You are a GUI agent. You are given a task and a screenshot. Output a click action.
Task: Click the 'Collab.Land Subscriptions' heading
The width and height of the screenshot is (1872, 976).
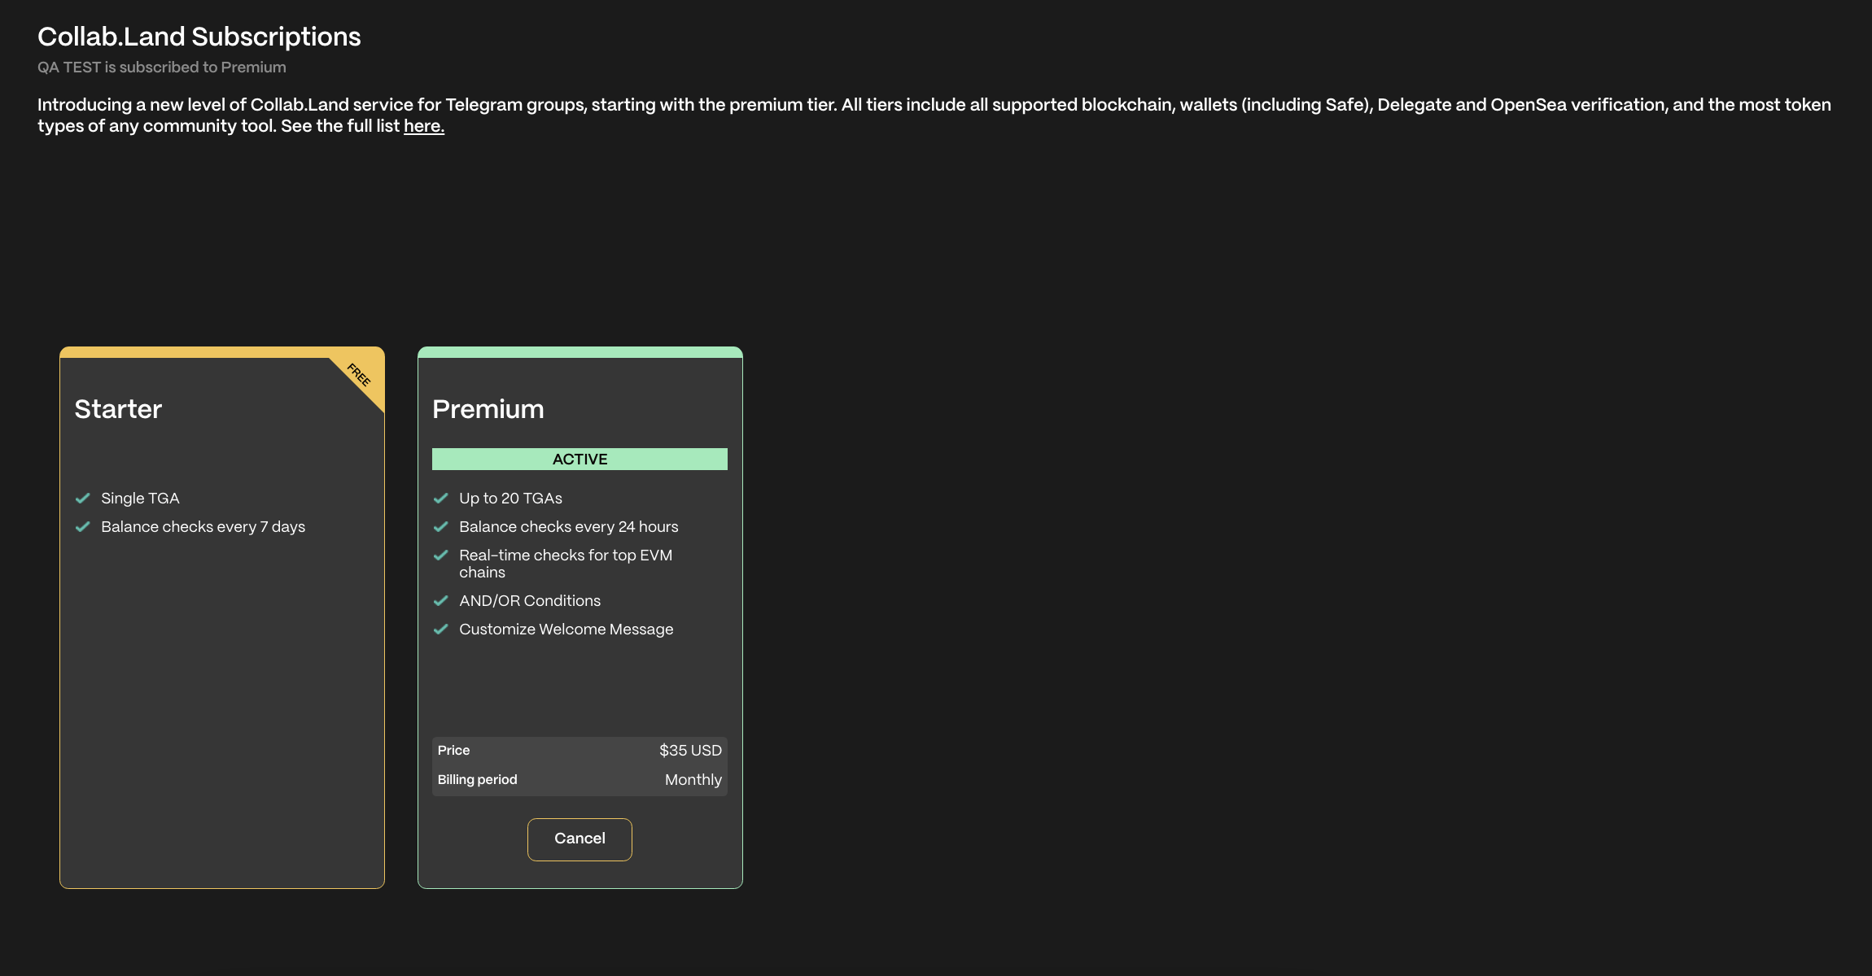(199, 37)
